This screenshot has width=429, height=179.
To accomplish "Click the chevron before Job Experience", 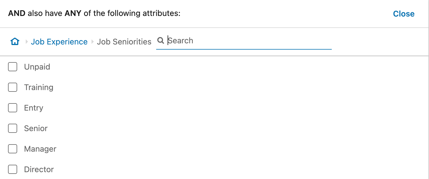I will pos(27,42).
